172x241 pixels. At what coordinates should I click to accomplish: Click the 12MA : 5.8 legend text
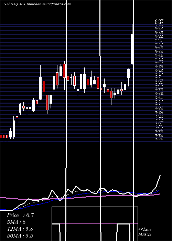click(20, 229)
